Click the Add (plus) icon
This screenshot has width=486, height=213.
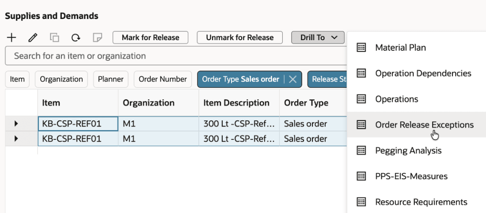coord(11,38)
